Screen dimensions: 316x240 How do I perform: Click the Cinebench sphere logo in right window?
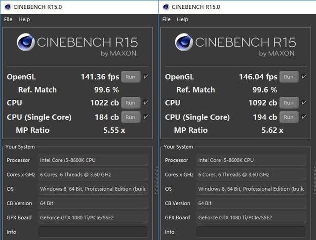tap(184, 42)
